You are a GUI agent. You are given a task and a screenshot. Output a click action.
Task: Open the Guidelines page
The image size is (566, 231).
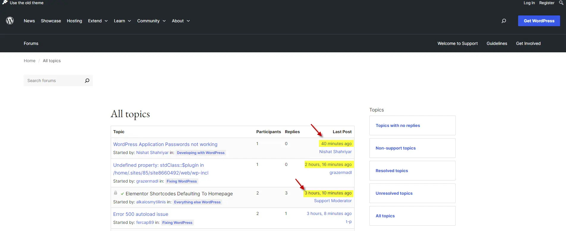click(x=497, y=43)
